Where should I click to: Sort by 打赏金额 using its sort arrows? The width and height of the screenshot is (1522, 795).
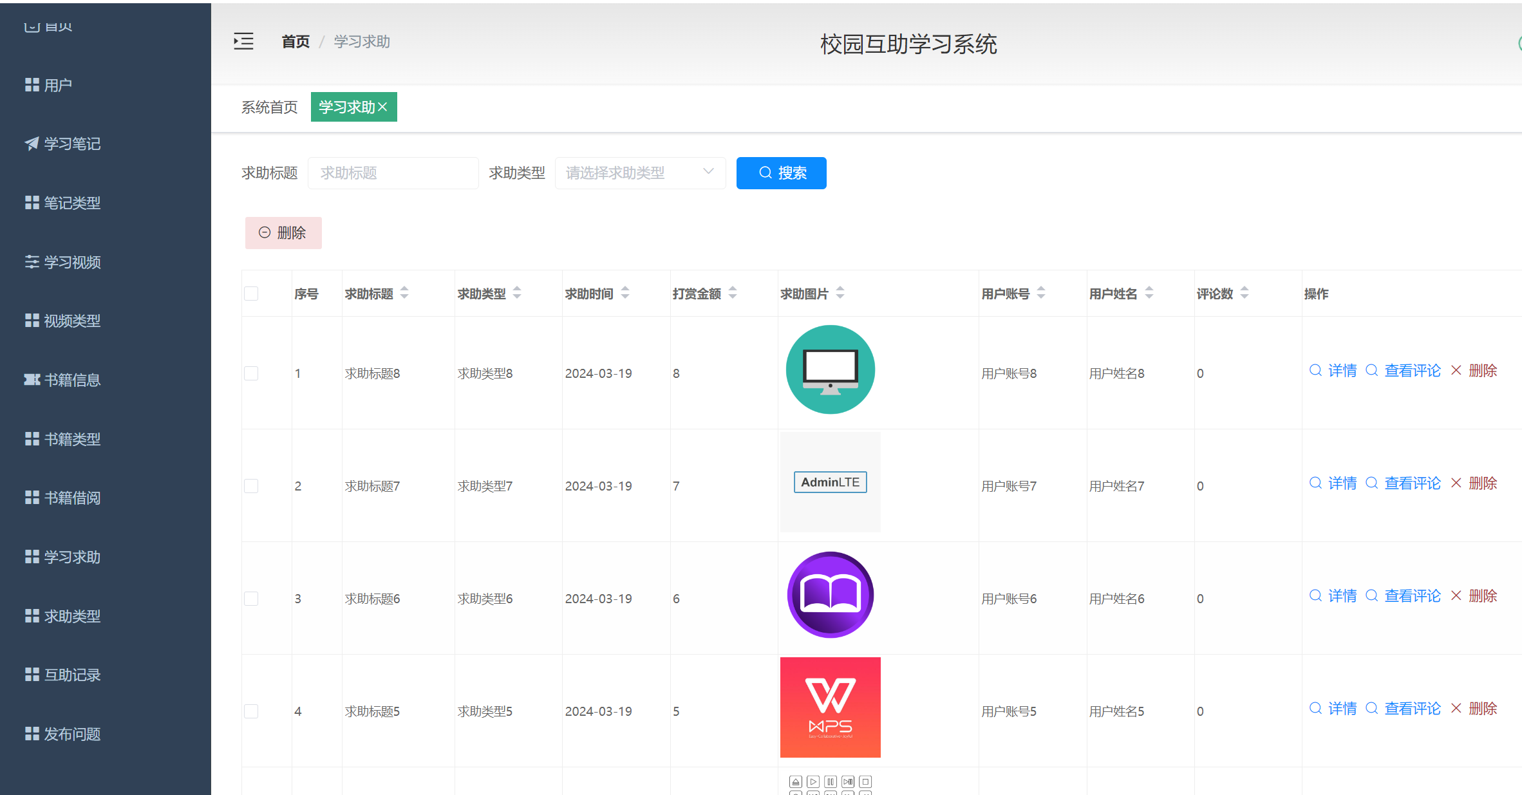point(733,293)
